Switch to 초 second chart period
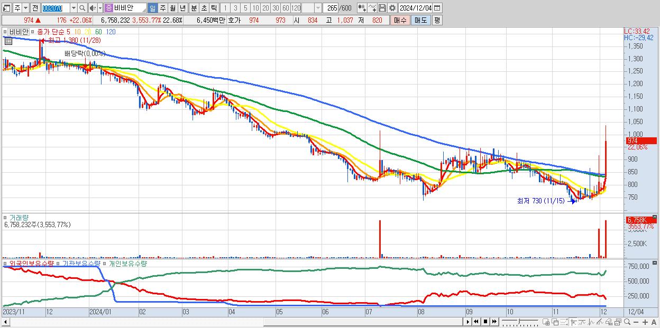This screenshot has height=328, width=660. (204, 8)
